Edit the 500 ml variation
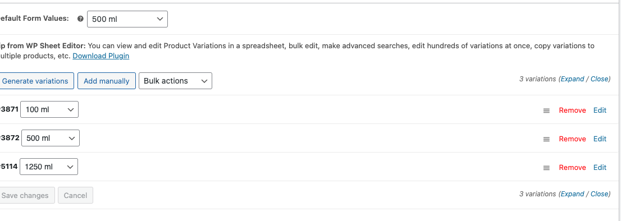This screenshot has height=221, width=621. [x=600, y=139]
